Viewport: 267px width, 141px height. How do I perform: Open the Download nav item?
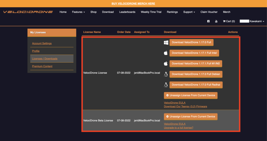click(108, 12)
